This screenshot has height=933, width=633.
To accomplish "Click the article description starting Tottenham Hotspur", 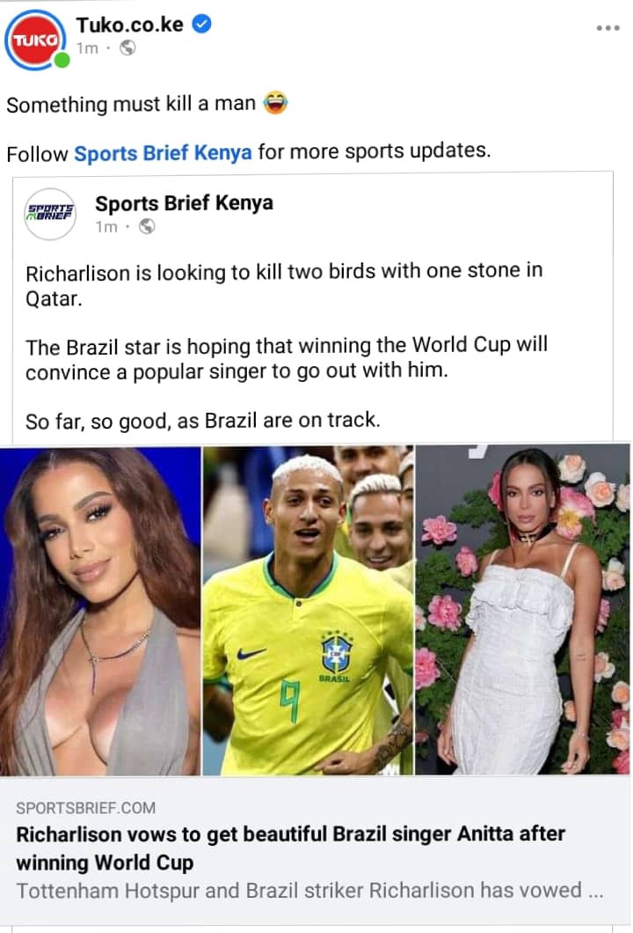I will tap(309, 891).
